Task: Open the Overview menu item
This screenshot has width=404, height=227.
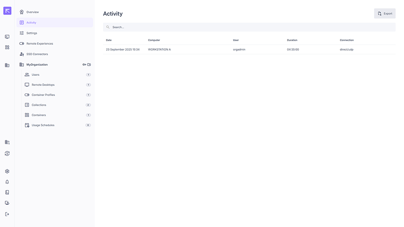Action: tap(32, 12)
